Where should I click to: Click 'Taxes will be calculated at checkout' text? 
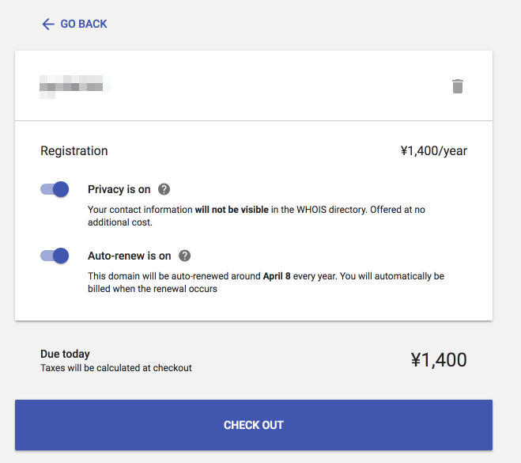tap(116, 368)
